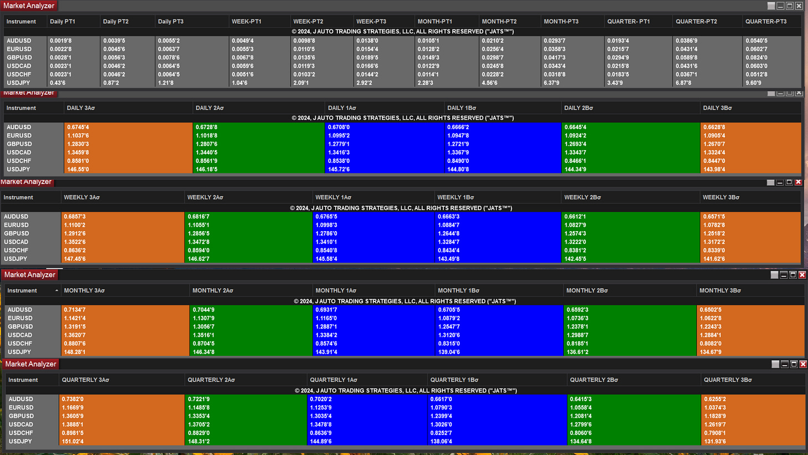Click the orange cell with value 1.2884'1
The height and width of the screenshot is (455, 808).
750,335
